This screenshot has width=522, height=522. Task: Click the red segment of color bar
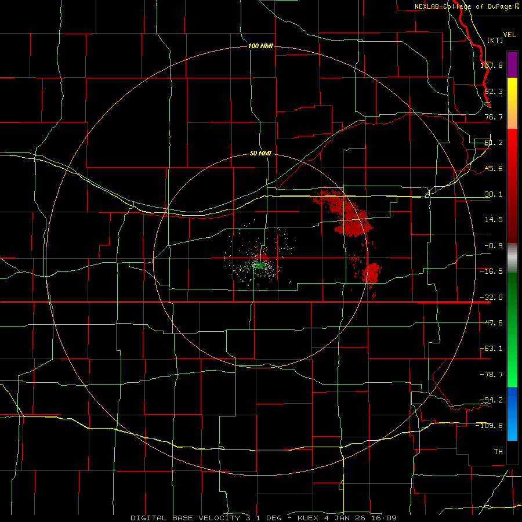click(x=512, y=186)
